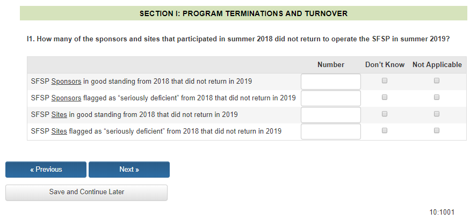Select Not Applicable for seriously deficient Sites
Image resolution: width=470 pixels, height=220 pixels.
point(437,130)
